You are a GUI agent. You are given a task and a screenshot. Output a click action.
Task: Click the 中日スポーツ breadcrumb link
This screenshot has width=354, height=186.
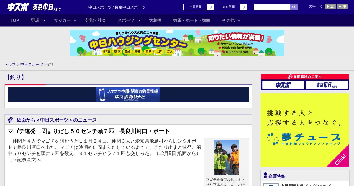click(x=32, y=64)
